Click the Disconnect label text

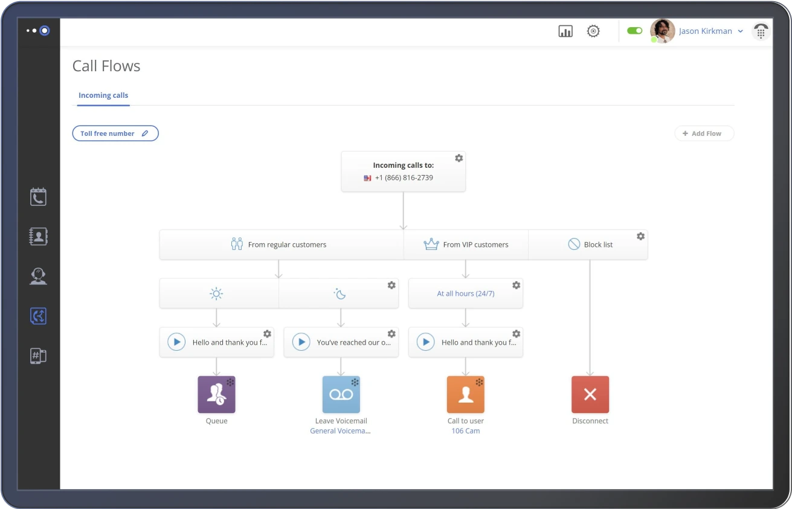[x=590, y=421]
